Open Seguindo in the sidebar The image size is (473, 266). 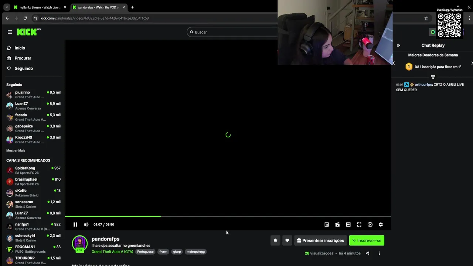click(24, 68)
